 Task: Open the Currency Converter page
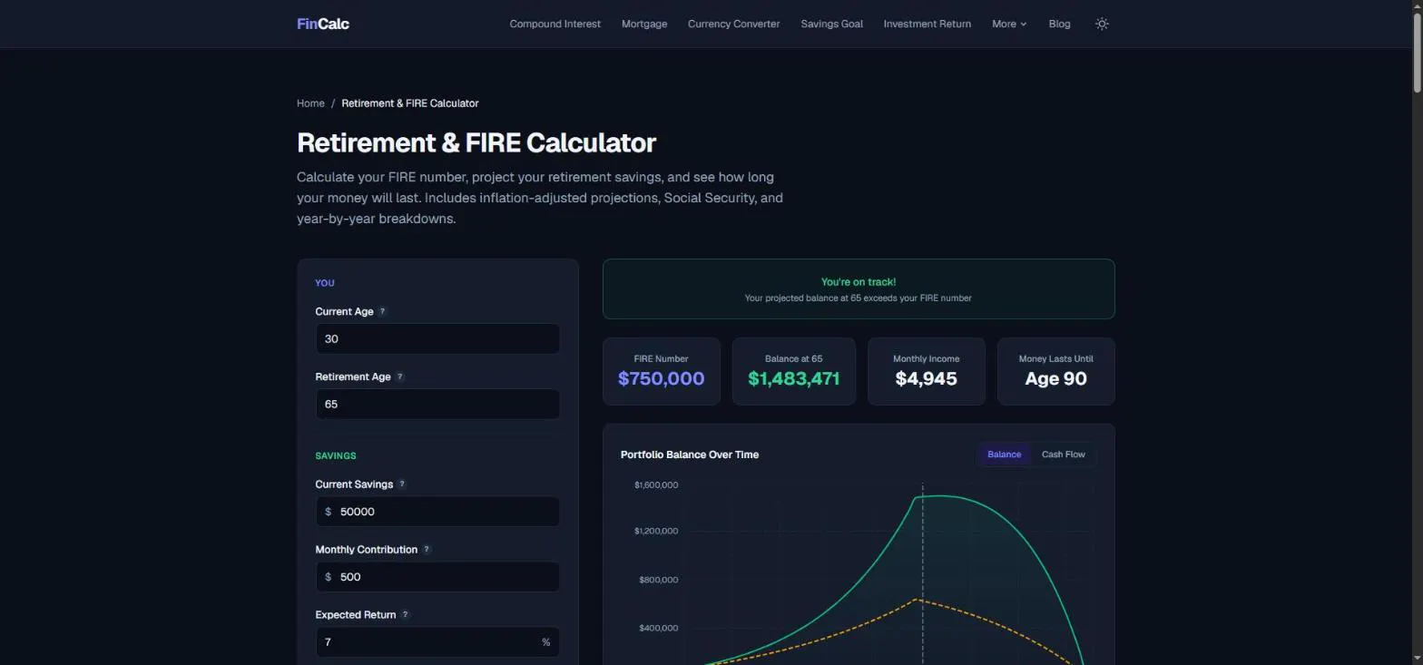click(x=733, y=24)
